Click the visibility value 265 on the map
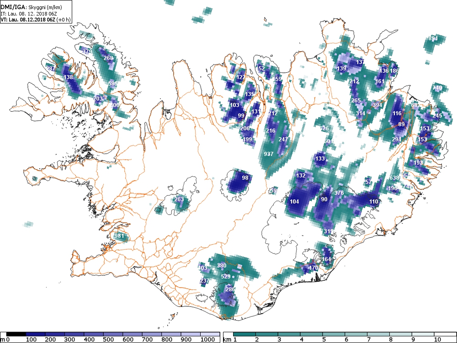 click(x=356, y=100)
